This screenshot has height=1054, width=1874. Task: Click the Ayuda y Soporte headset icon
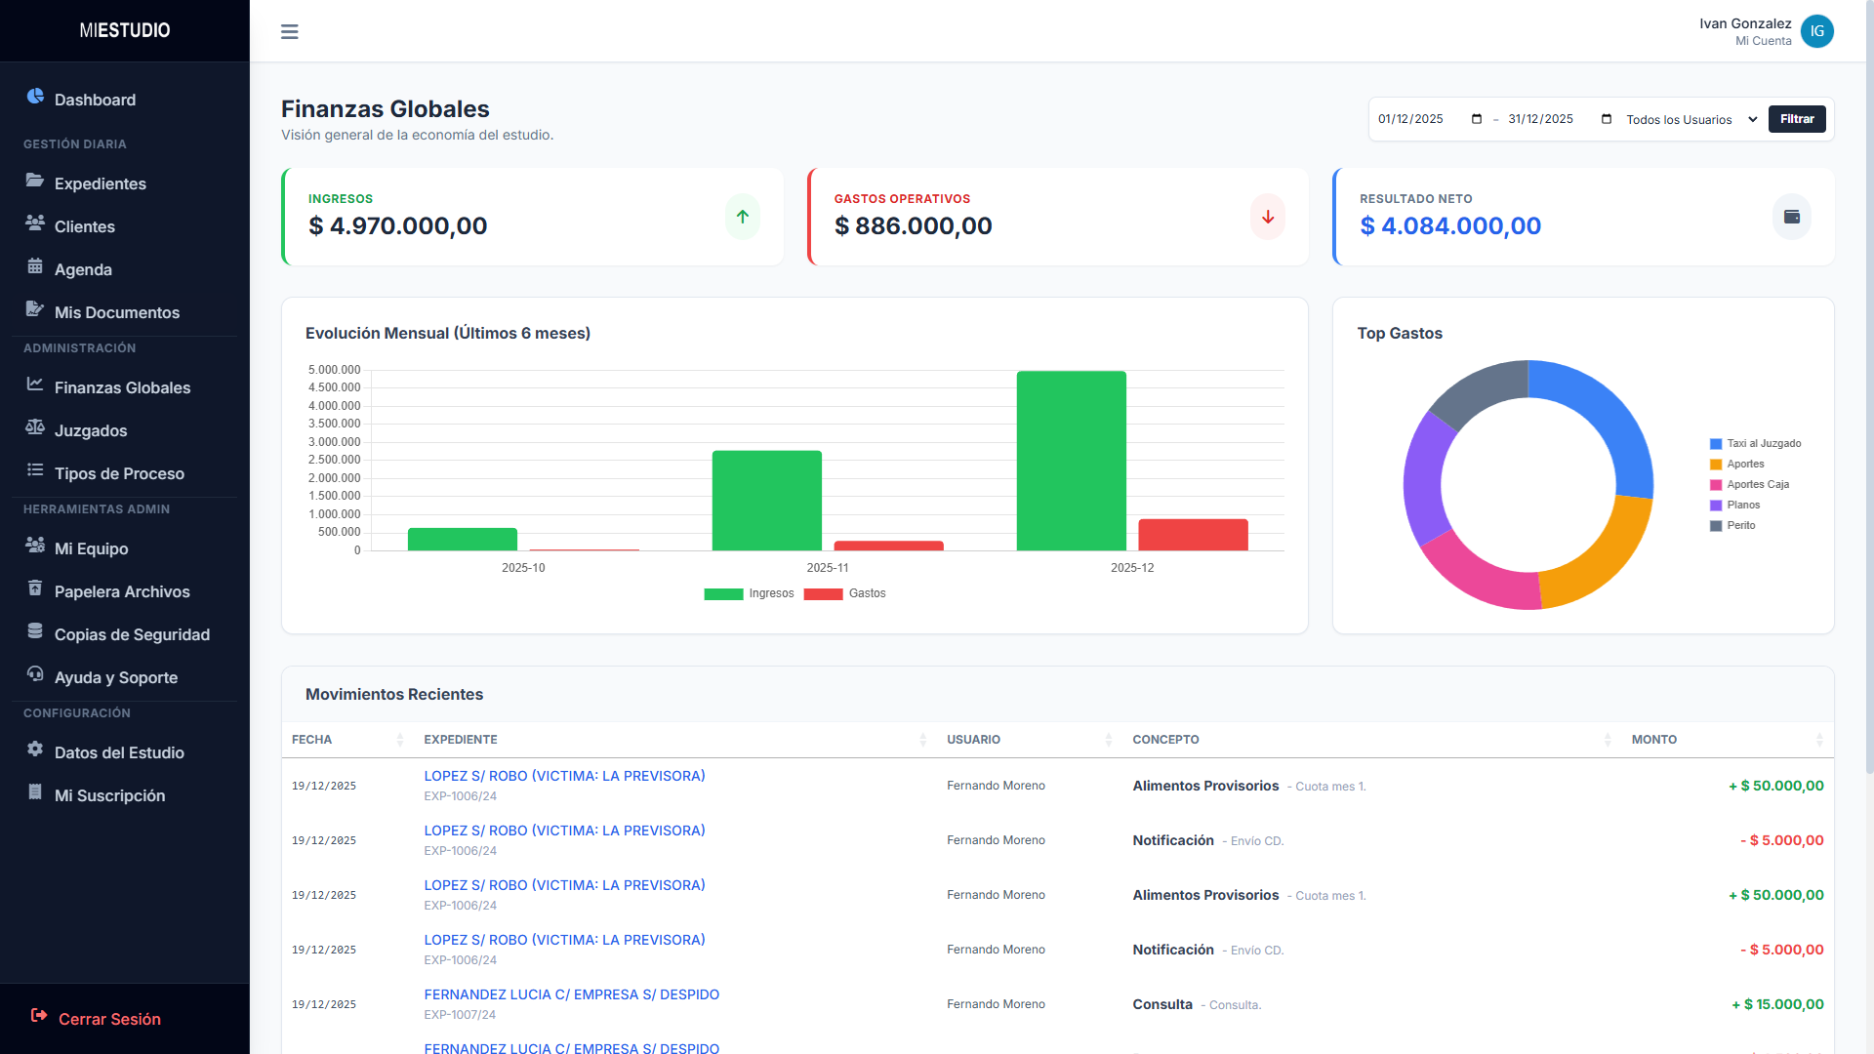pyautogui.click(x=35, y=674)
